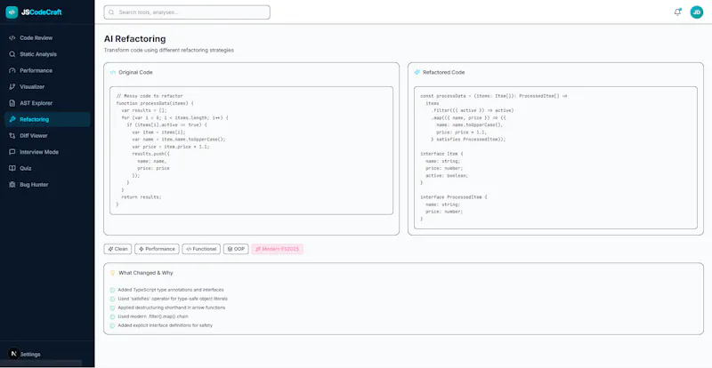712x368 pixels.
Task: Click the Refactored Code panel title text
Action: click(x=443, y=72)
